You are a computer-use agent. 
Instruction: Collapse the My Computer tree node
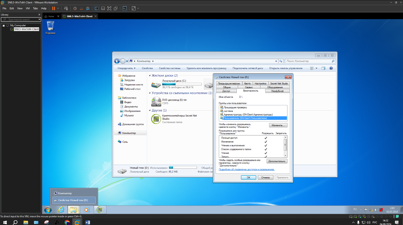coord(4,25)
